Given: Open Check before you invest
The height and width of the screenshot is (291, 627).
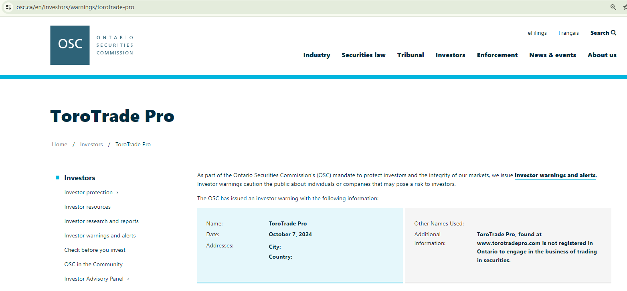Looking at the screenshot, I should point(95,250).
